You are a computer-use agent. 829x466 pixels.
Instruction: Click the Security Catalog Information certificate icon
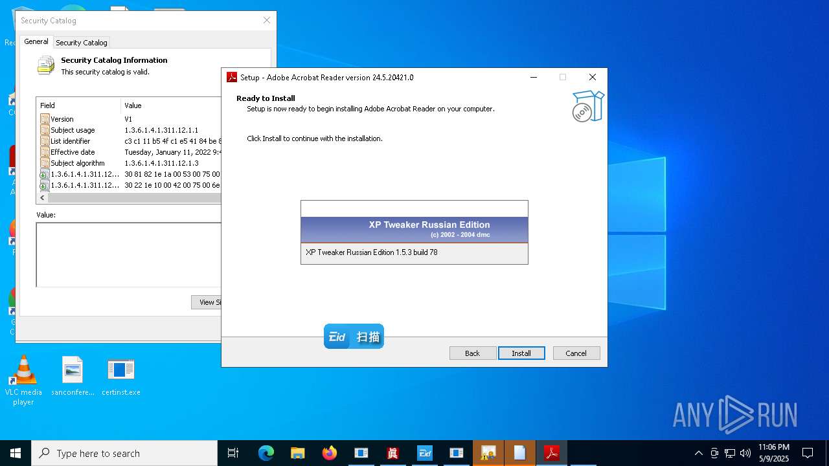pyautogui.click(x=46, y=65)
